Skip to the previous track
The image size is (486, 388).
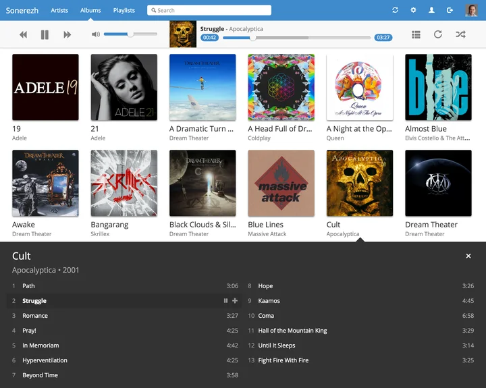24,34
